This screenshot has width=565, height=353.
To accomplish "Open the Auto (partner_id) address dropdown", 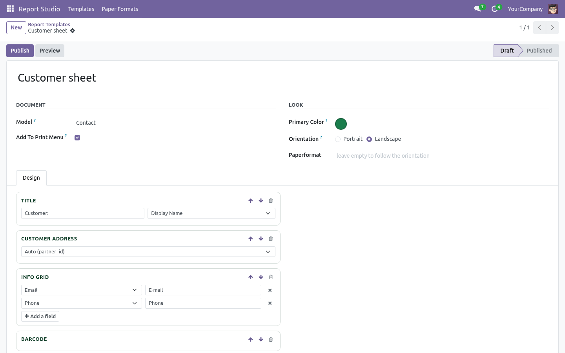I will (148, 252).
